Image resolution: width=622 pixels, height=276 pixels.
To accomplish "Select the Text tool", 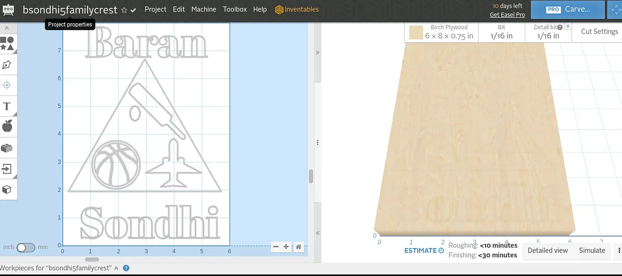I will pyautogui.click(x=7, y=106).
